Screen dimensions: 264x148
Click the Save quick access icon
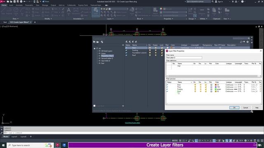14,2
